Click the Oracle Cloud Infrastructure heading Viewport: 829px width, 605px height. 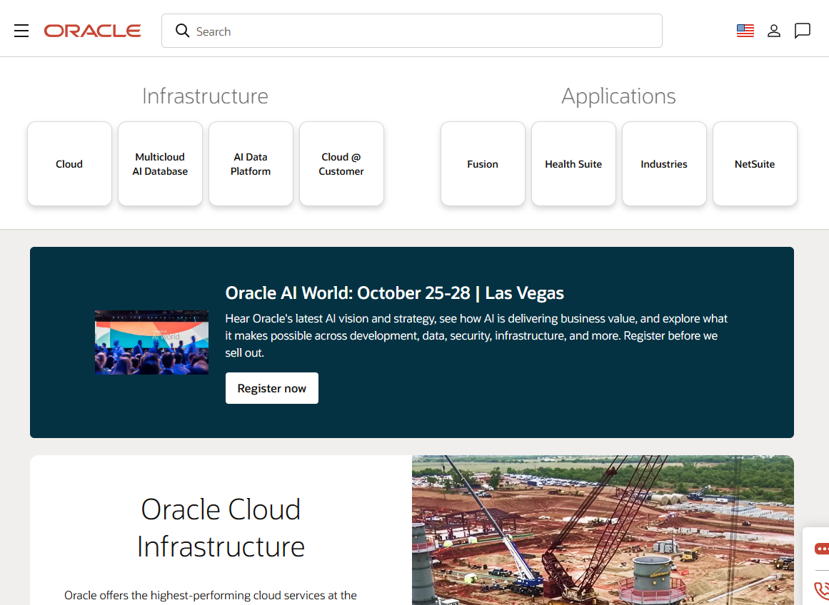[221, 528]
